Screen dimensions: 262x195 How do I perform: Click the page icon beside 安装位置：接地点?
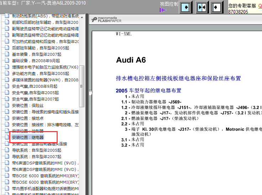click(7, 118)
